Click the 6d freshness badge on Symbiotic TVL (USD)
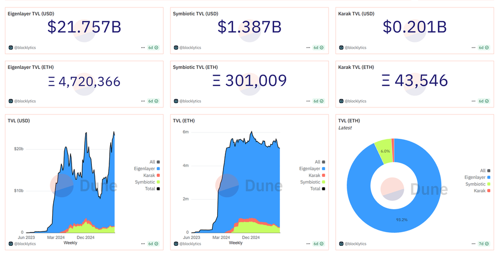The width and height of the screenshot is (499, 254). point(318,48)
